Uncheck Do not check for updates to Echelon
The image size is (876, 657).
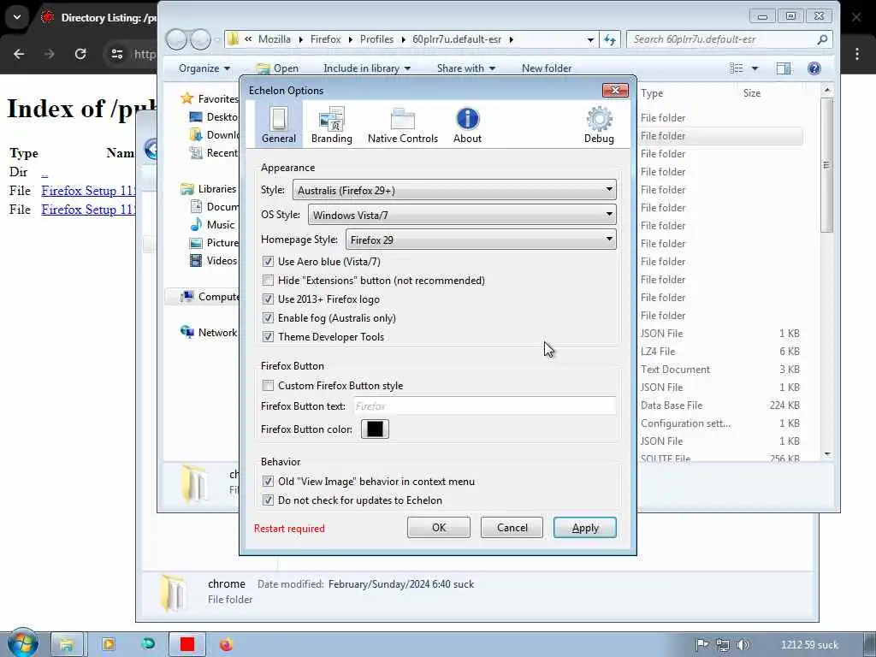268,500
